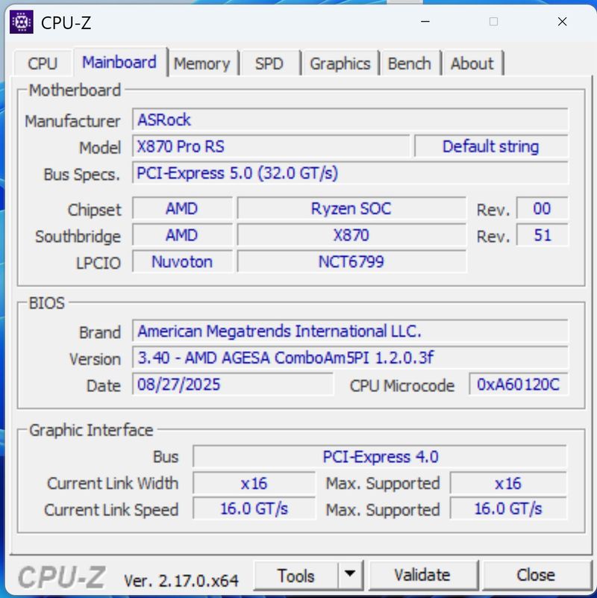Click the CPU-Z title text
This screenshot has width=597, height=598.
click(66, 23)
